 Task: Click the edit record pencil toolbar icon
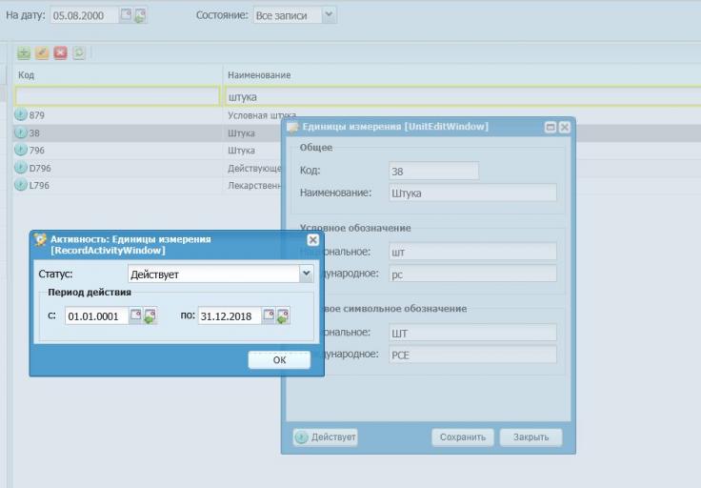click(42, 52)
